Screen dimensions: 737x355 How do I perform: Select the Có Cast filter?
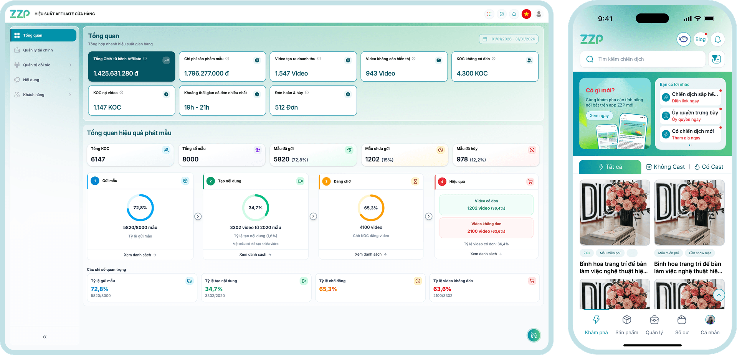[x=709, y=167]
